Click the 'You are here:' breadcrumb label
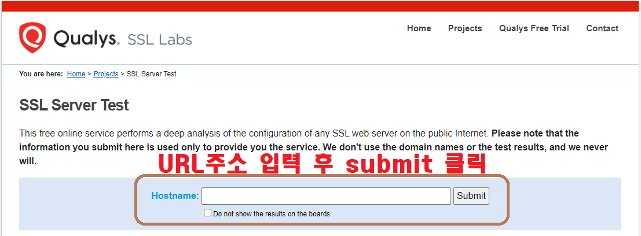The height and width of the screenshot is (236, 641). [x=41, y=74]
